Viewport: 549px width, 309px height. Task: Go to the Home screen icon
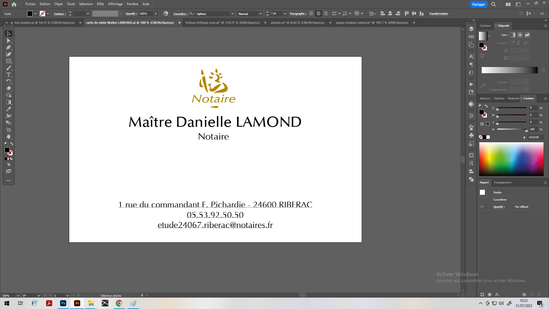pos(14,4)
